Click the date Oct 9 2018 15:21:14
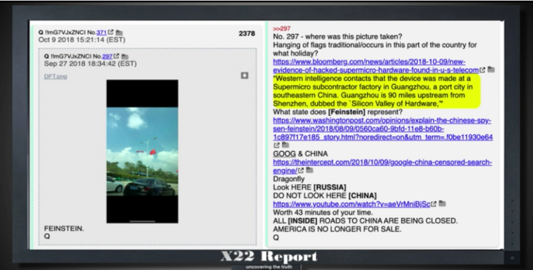 [82, 39]
